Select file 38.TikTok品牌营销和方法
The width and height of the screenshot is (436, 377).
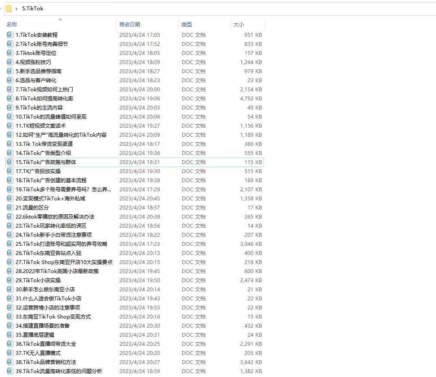point(46,362)
